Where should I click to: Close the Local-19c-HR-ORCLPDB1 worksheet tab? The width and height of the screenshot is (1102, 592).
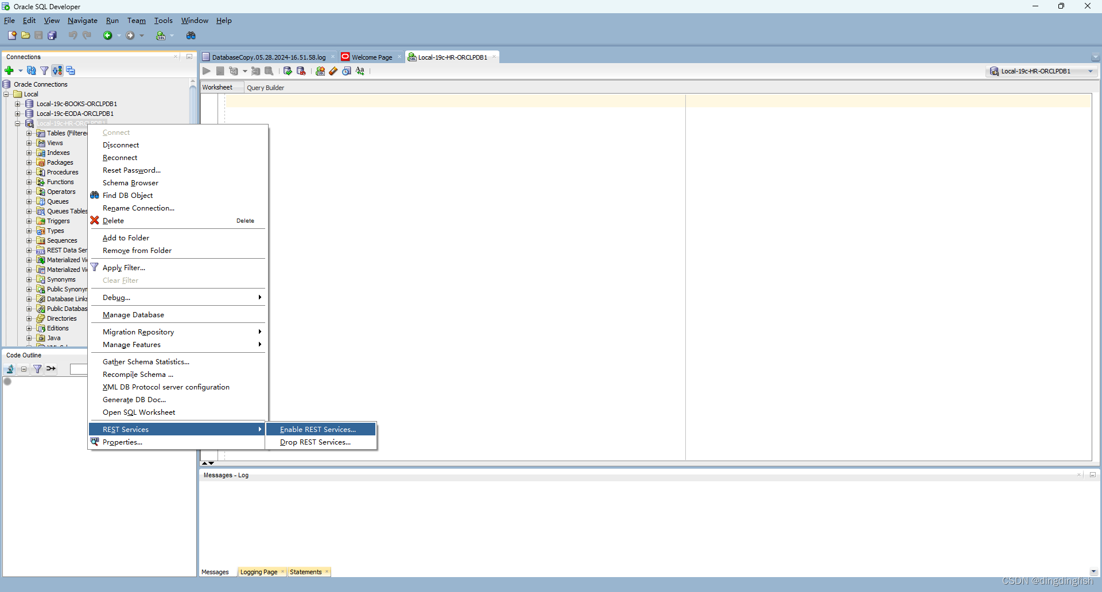[x=494, y=57]
